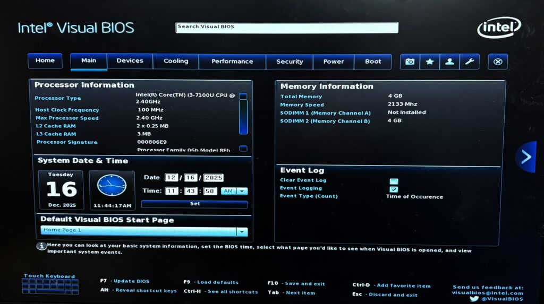Screen dimensions: 544x304
Task: Click Load defaults shortcut
Action: (x=218, y=282)
